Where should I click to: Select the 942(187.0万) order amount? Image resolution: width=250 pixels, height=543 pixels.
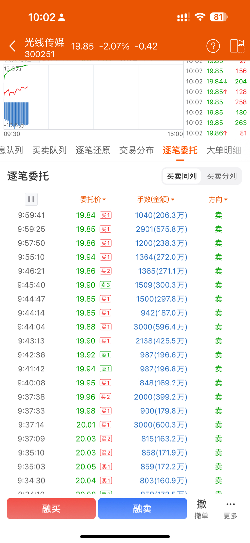point(164,313)
